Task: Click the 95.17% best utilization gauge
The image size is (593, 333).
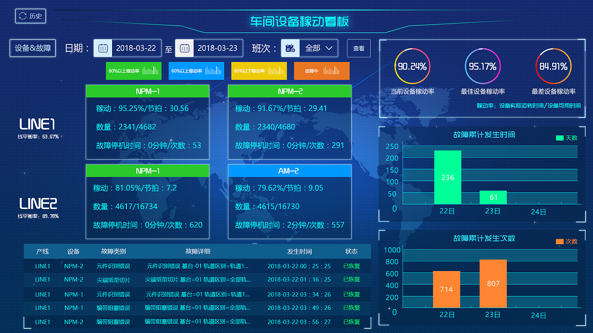Action: click(x=483, y=67)
